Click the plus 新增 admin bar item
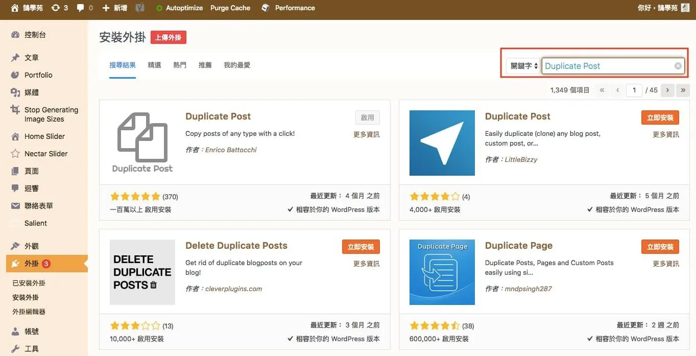The image size is (696, 356). (x=115, y=8)
